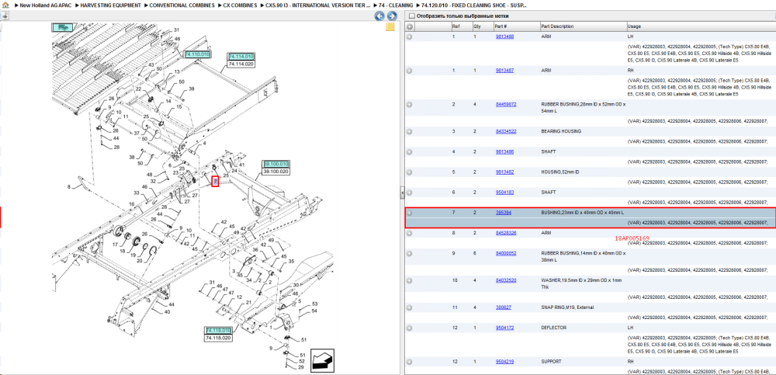The height and width of the screenshot is (375, 776).
Task: Open part number link 9813487
Action: (x=505, y=71)
